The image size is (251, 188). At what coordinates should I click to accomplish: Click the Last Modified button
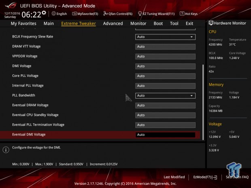pyautogui.click(x=174, y=177)
